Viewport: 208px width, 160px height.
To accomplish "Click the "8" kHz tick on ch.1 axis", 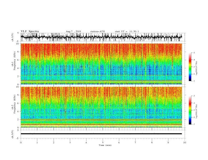I will (18, 52).
